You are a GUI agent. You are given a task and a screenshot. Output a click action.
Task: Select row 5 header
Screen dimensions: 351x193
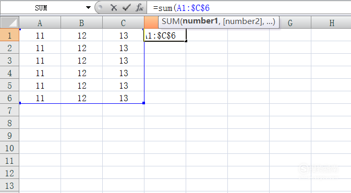coord(9,86)
